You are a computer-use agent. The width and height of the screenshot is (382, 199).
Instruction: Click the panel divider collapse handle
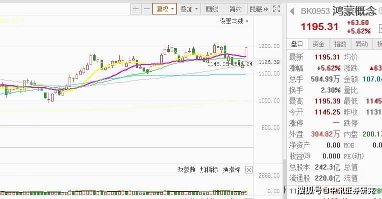285,189
